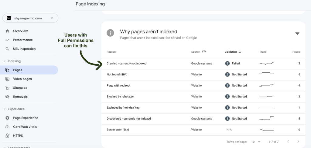311x148 pixels.
Task: Click the Source column help icon
Action: (x=204, y=52)
